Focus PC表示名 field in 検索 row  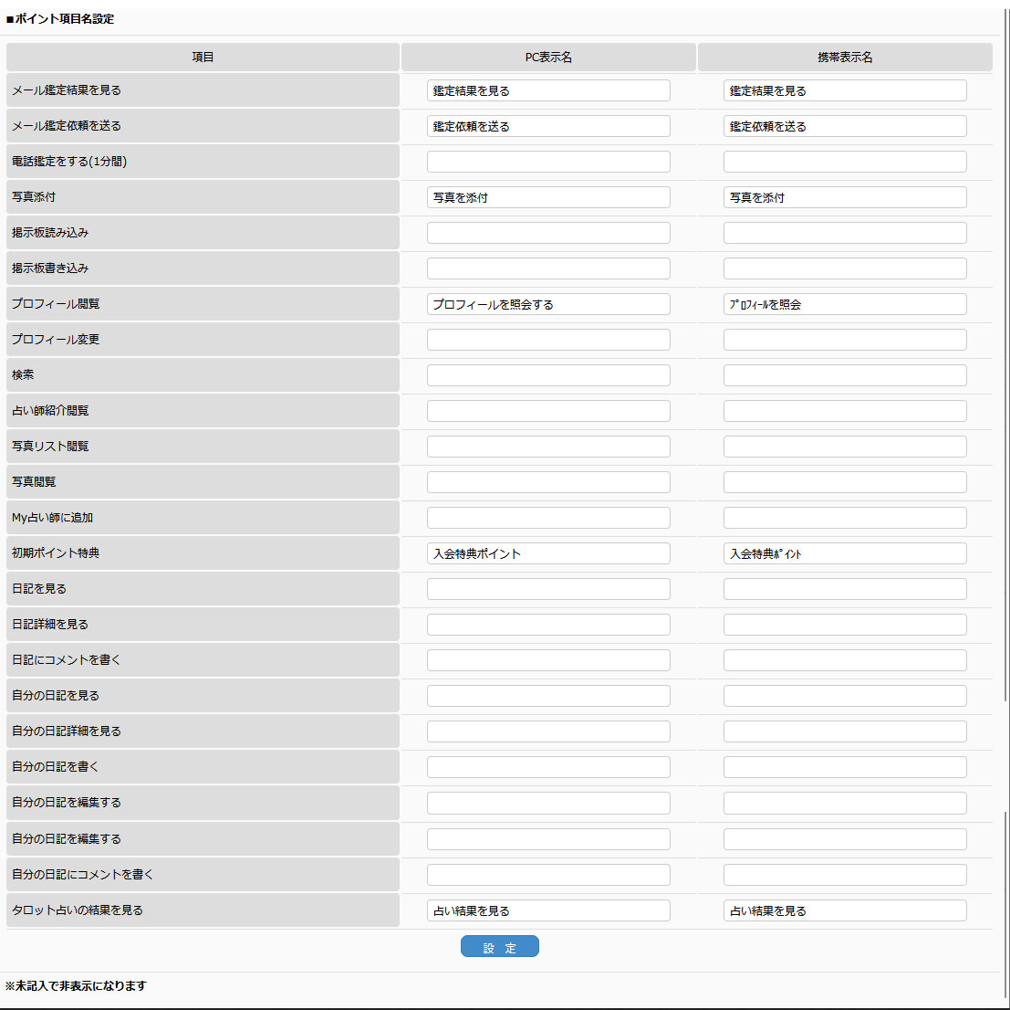point(548,375)
